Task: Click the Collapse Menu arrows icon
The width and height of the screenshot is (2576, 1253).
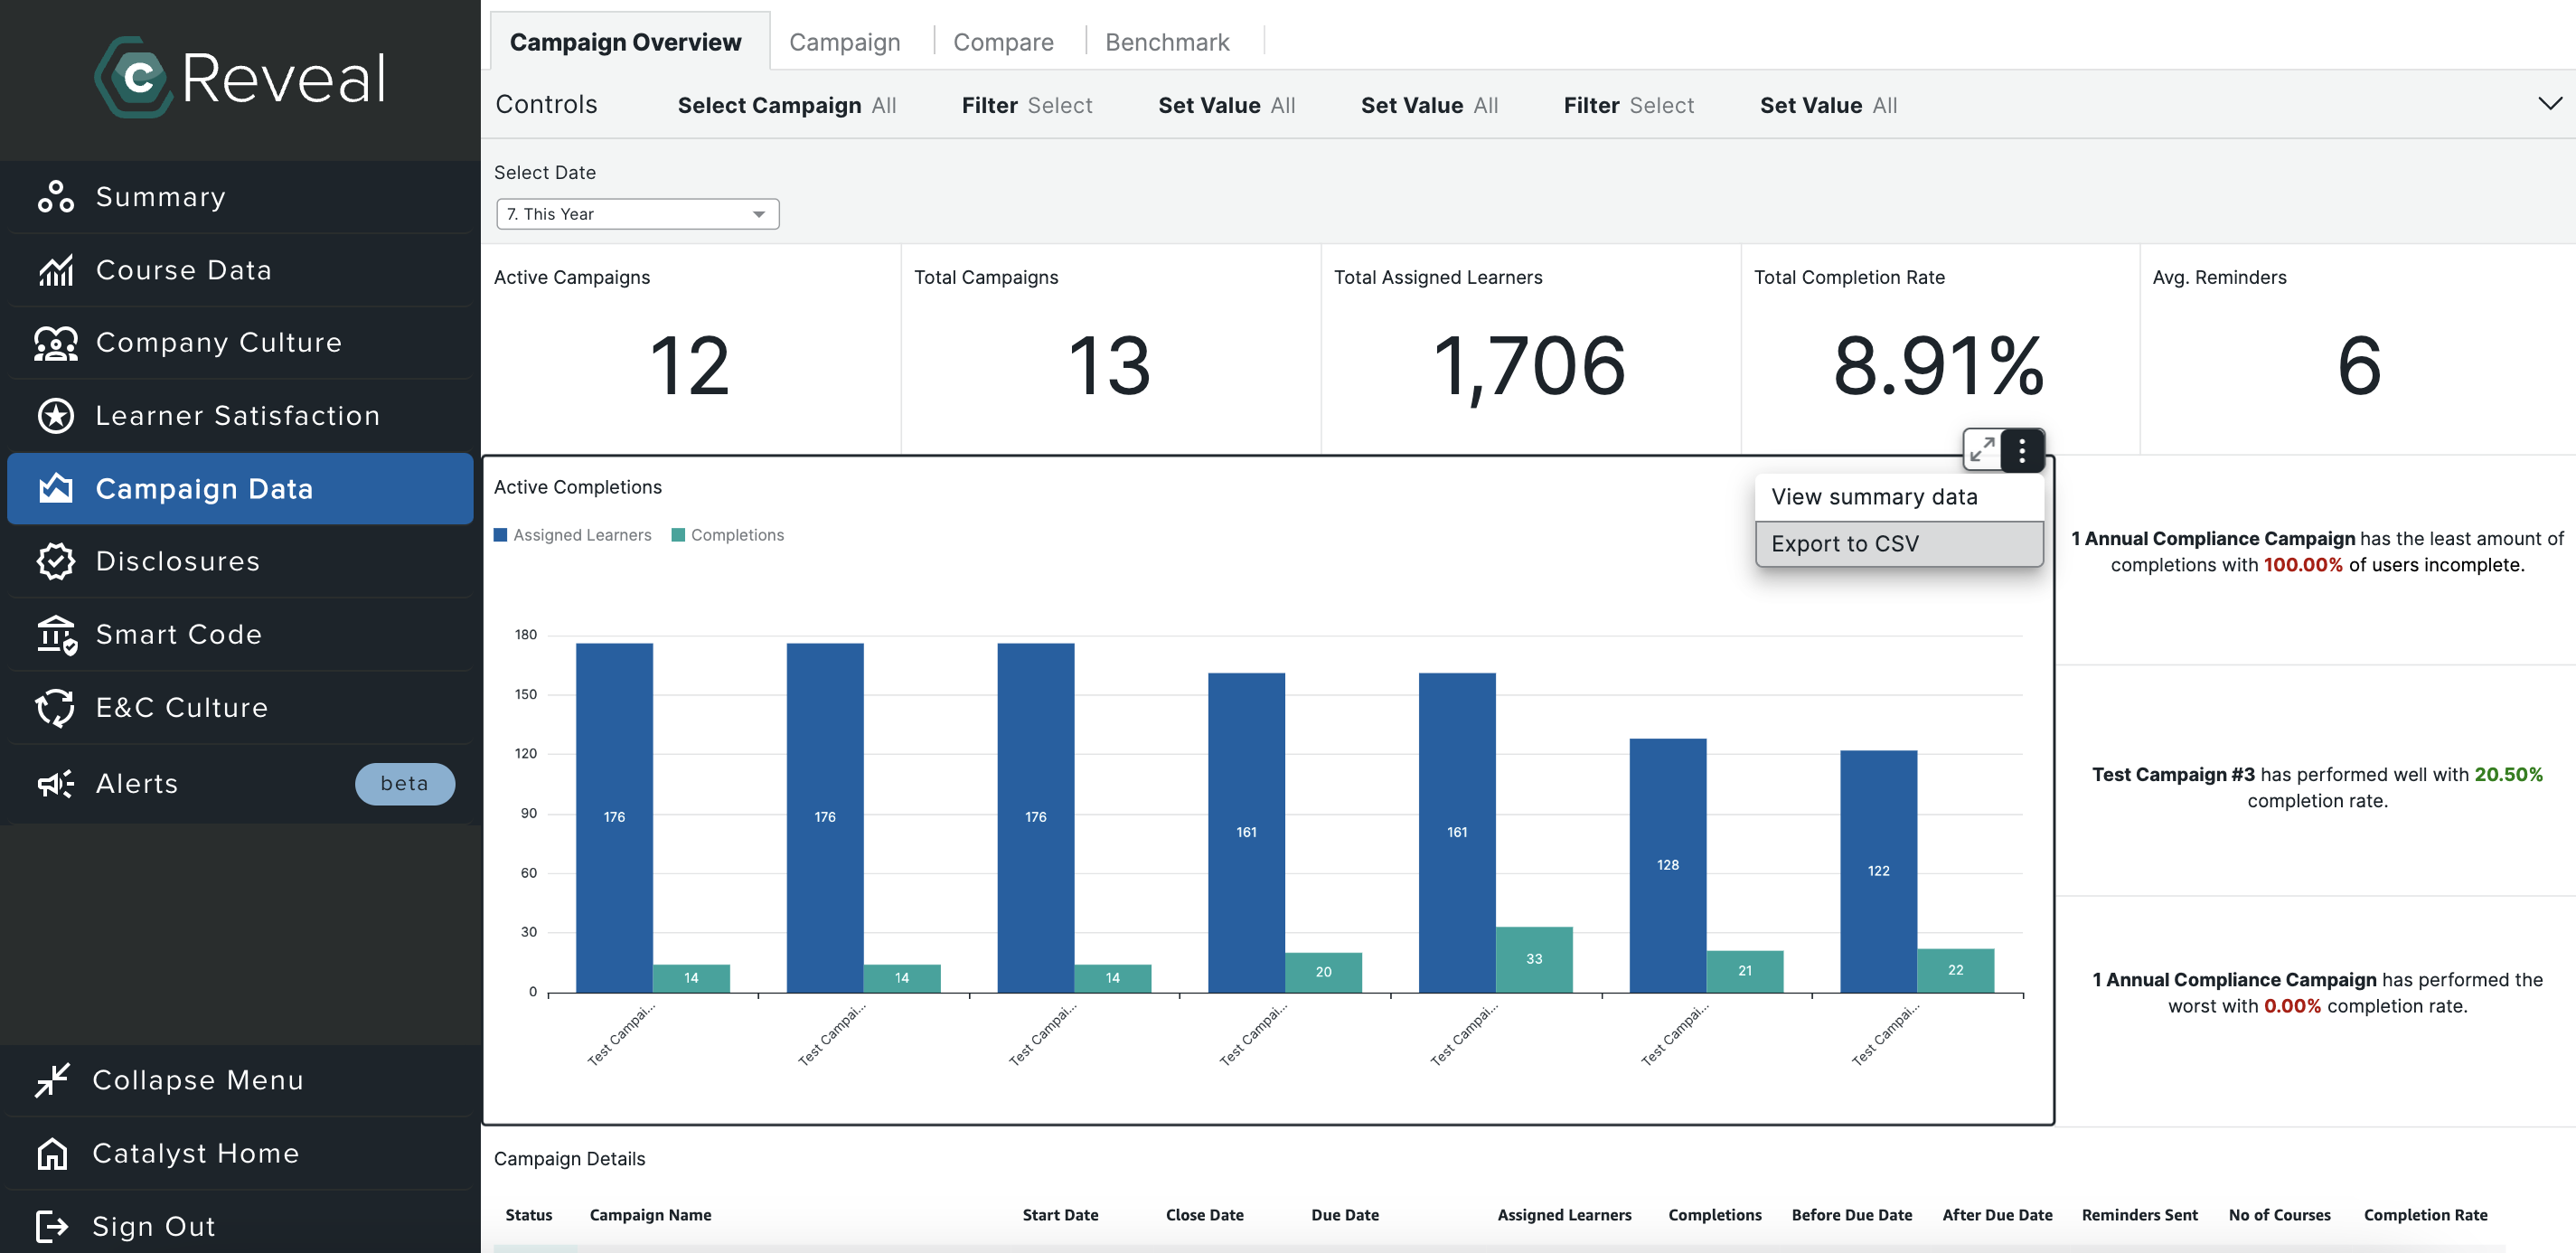Action: pos(52,1080)
